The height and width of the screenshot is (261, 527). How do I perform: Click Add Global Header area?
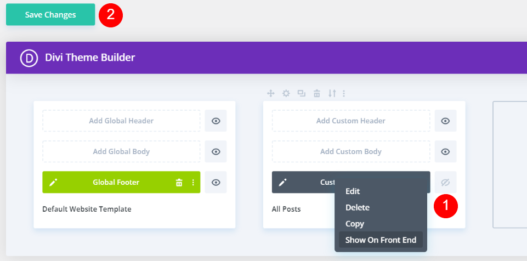(121, 121)
